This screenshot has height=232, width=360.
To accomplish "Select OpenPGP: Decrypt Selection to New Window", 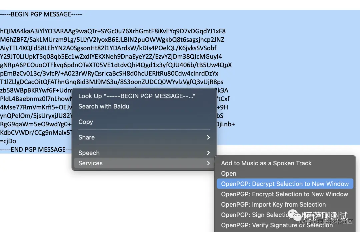I will (x=285, y=184).
